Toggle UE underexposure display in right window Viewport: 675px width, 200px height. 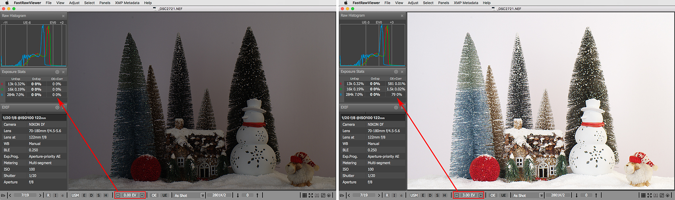pos(503,195)
